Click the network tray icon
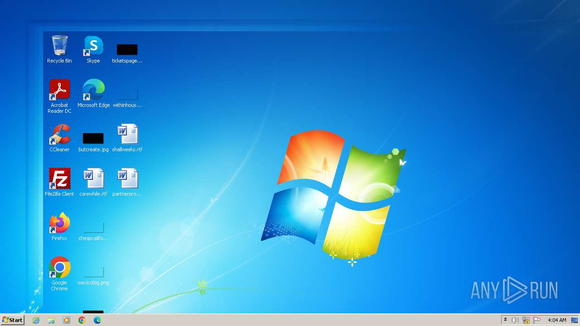Screen dimensions: 580x326 526,320
